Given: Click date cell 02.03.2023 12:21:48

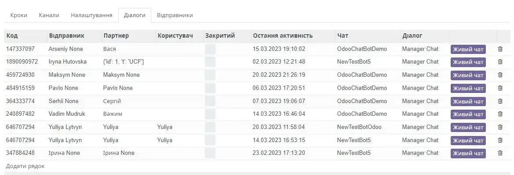Looking at the screenshot, I should [279, 62].
